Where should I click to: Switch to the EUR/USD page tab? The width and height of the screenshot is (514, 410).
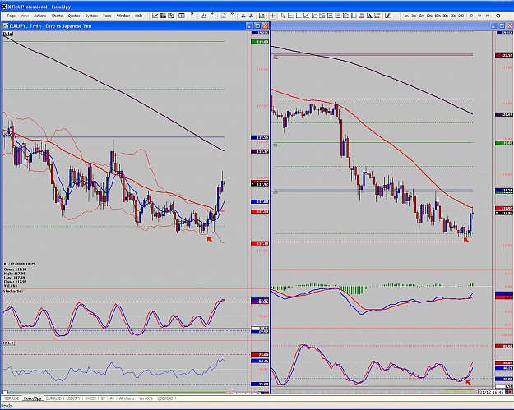pos(53,398)
